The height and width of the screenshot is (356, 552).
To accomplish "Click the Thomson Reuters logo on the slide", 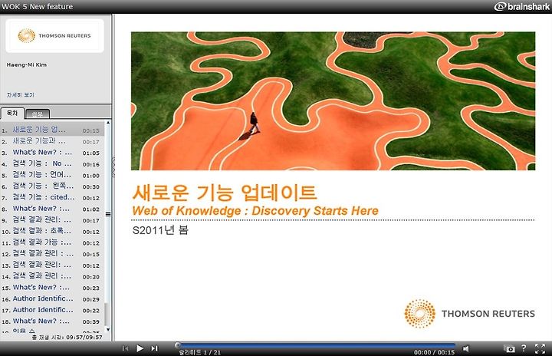I will [x=469, y=313].
